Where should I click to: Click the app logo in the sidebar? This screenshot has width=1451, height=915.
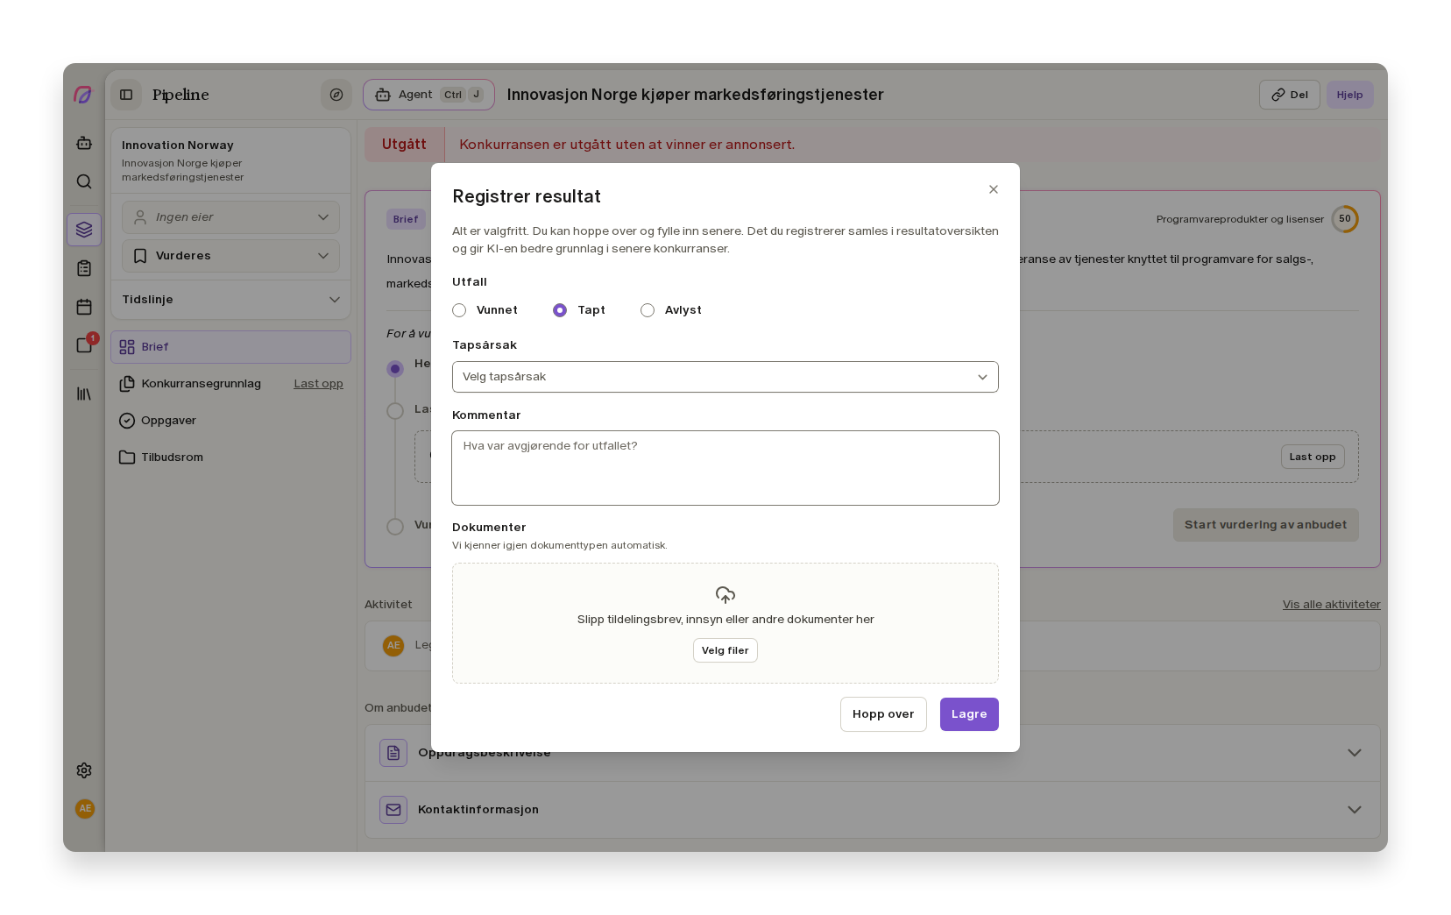pyautogui.click(x=83, y=95)
